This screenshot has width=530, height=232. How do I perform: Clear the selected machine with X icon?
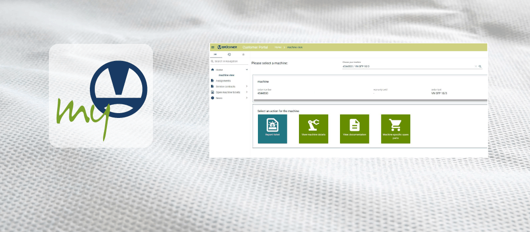[x=475, y=66]
